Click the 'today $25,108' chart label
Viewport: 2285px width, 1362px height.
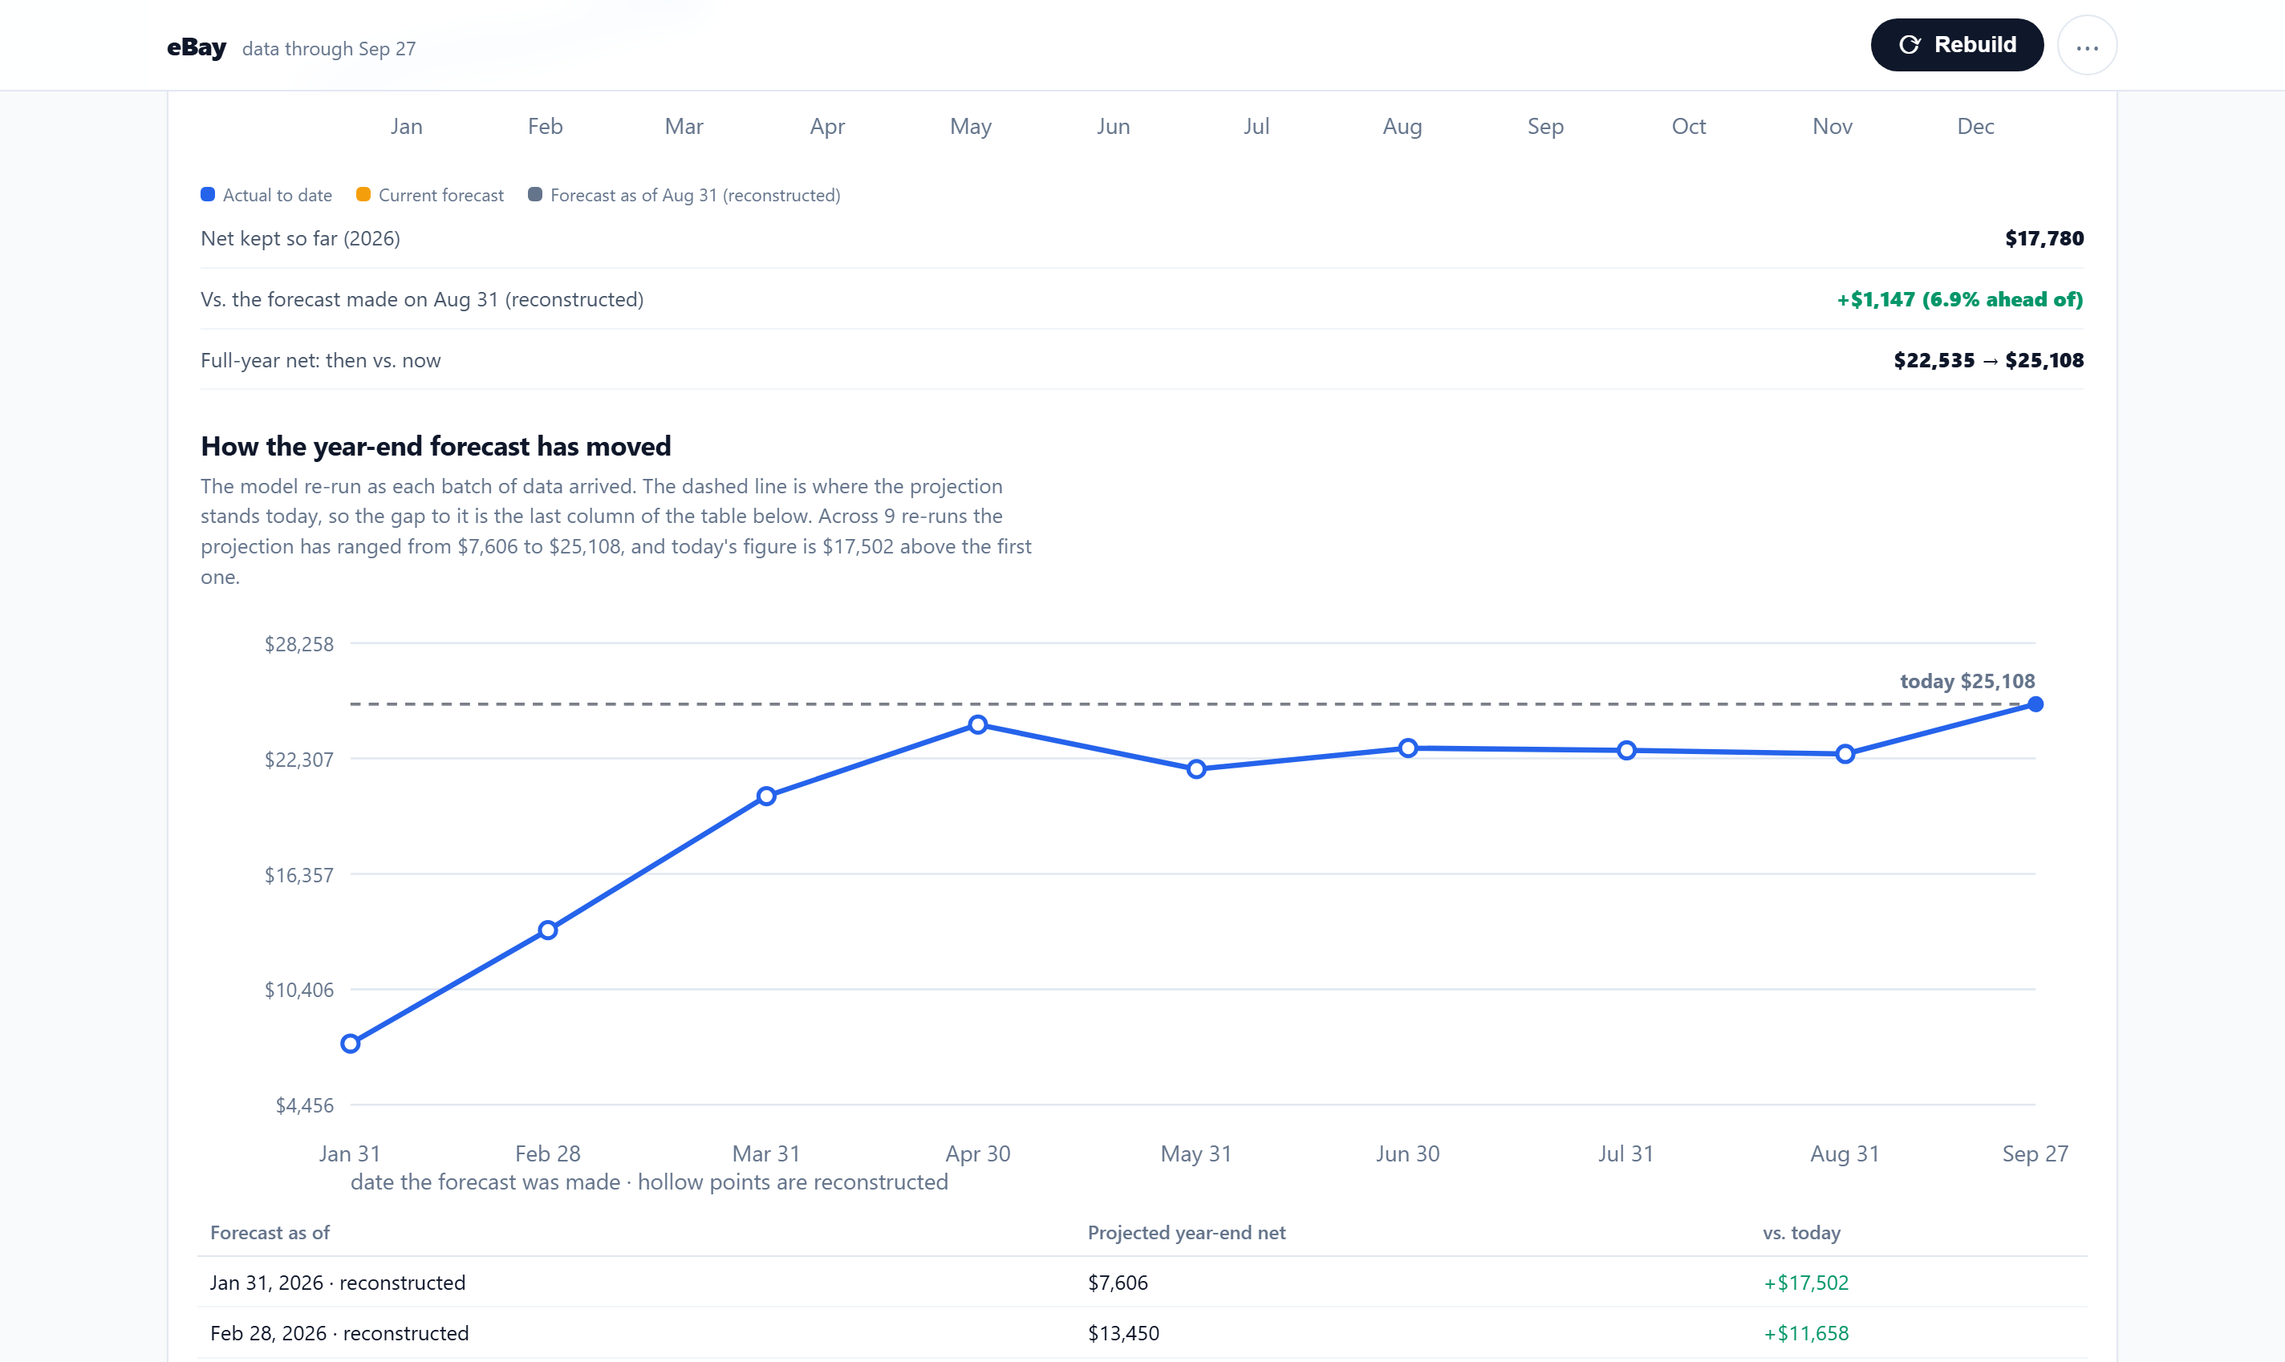(x=1967, y=681)
